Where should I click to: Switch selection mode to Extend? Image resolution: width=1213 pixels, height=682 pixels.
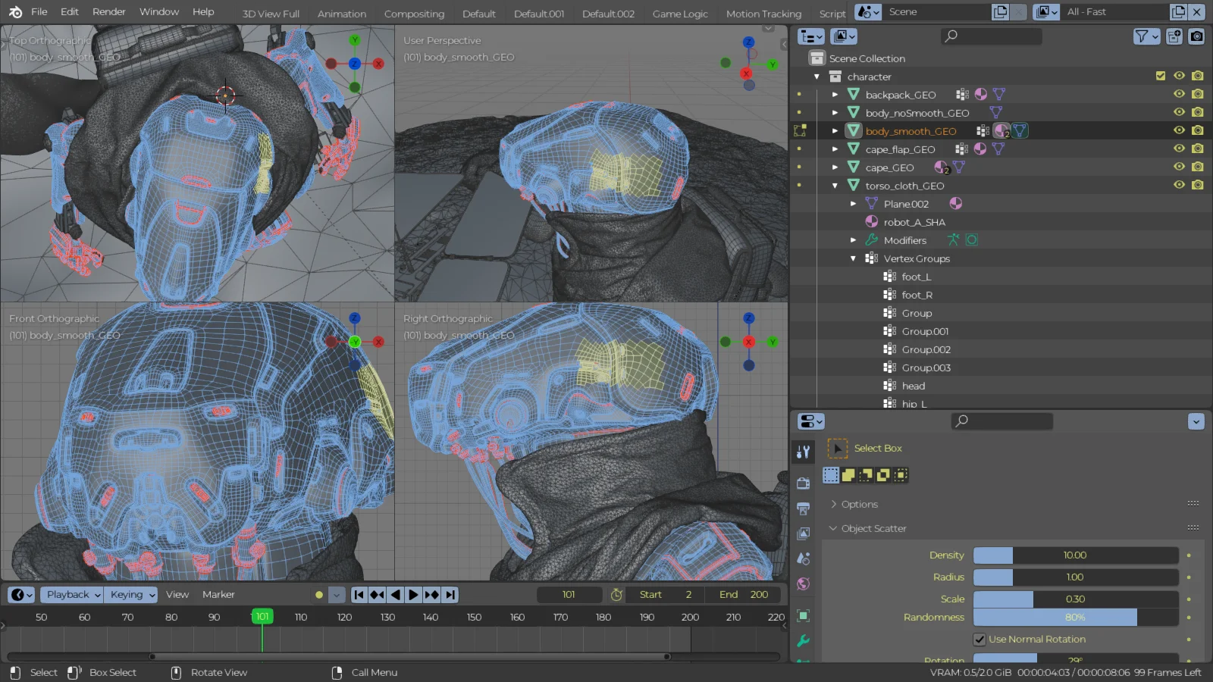[x=848, y=475]
